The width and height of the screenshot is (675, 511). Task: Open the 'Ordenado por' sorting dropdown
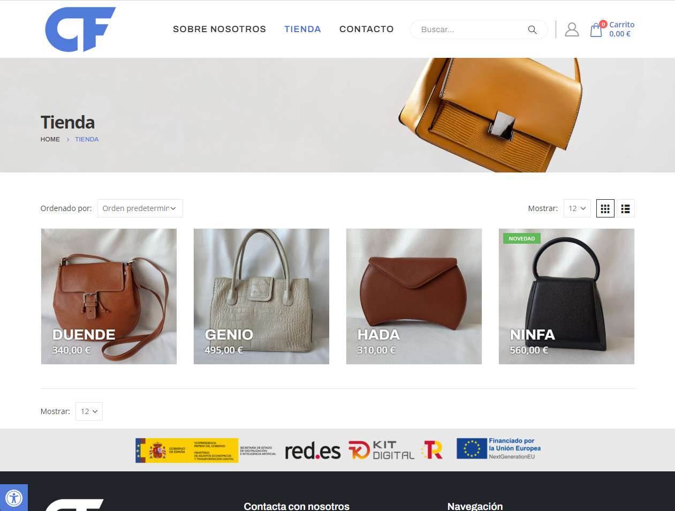[140, 208]
